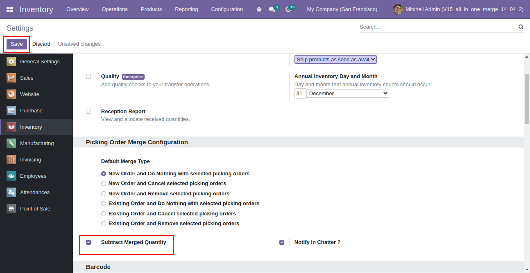Select Existing Order and Remove selected picking orders
The width and height of the screenshot is (530, 273).
pos(104,224)
